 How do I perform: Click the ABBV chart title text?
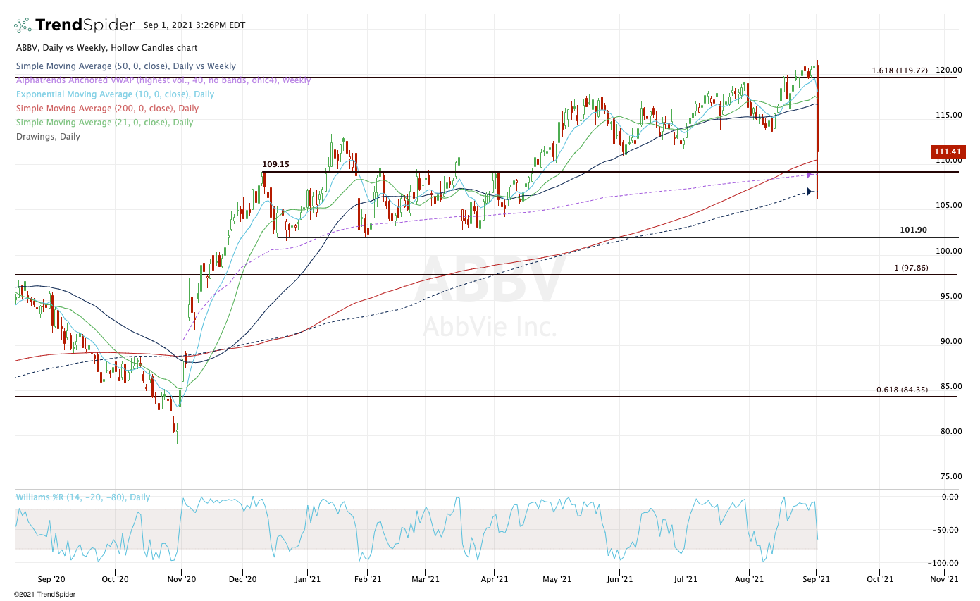click(x=106, y=48)
